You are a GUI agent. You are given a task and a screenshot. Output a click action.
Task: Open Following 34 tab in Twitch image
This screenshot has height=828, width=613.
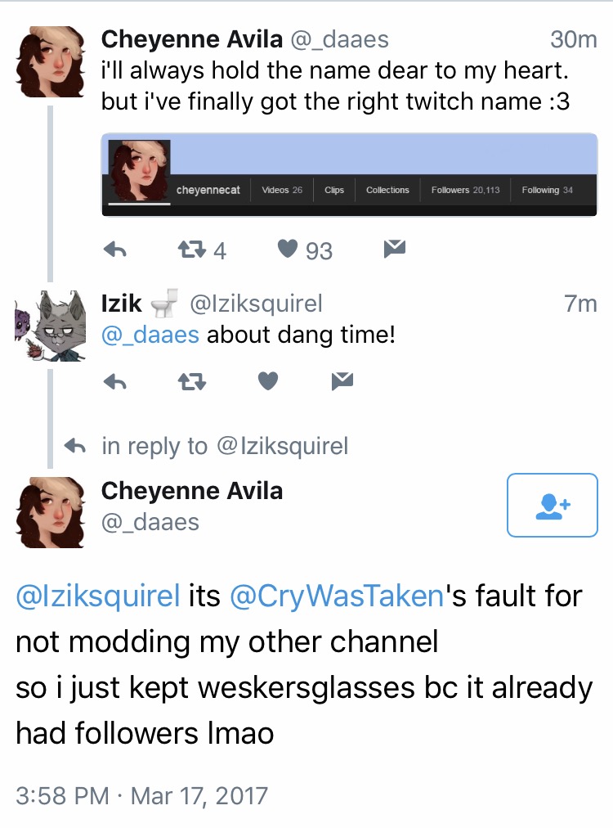[x=547, y=190]
